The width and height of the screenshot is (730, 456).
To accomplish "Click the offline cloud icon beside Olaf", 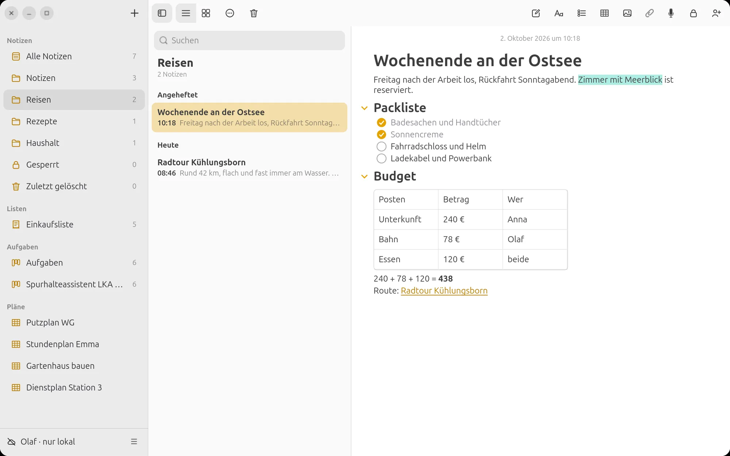I will (x=12, y=442).
